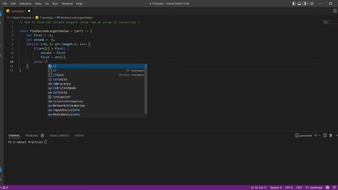Open the customize layout icon
Image resolution: width=338 pixels, height=190 pixels.
coord(312,4)
